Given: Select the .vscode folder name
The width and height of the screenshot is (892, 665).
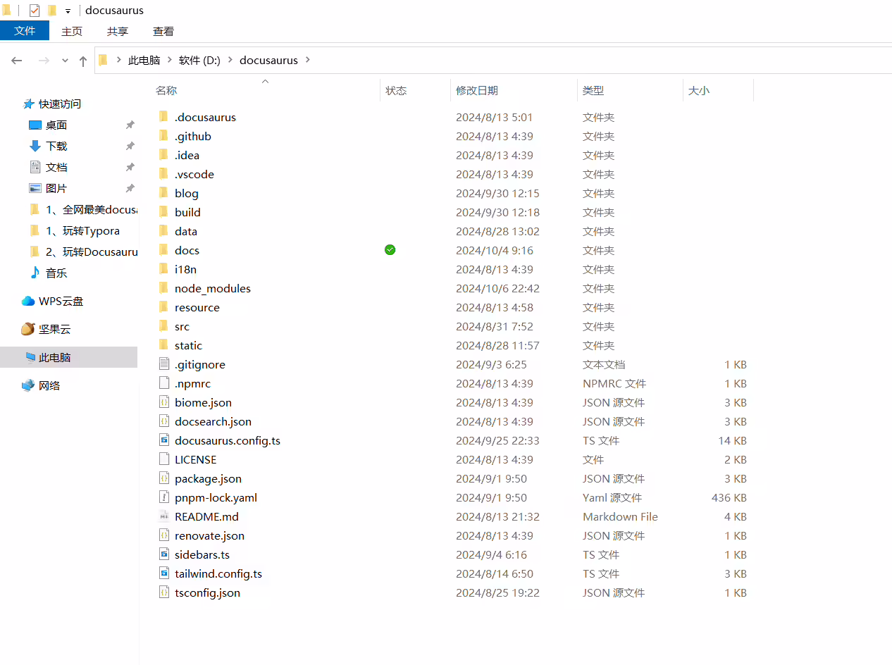Looking at the screenshot, I should tap(194, 174).
